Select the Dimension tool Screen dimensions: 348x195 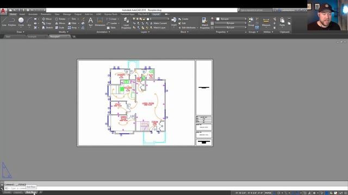click(x=100, y=22)
